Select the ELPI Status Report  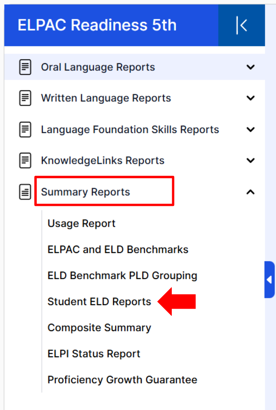coord(94,354)
